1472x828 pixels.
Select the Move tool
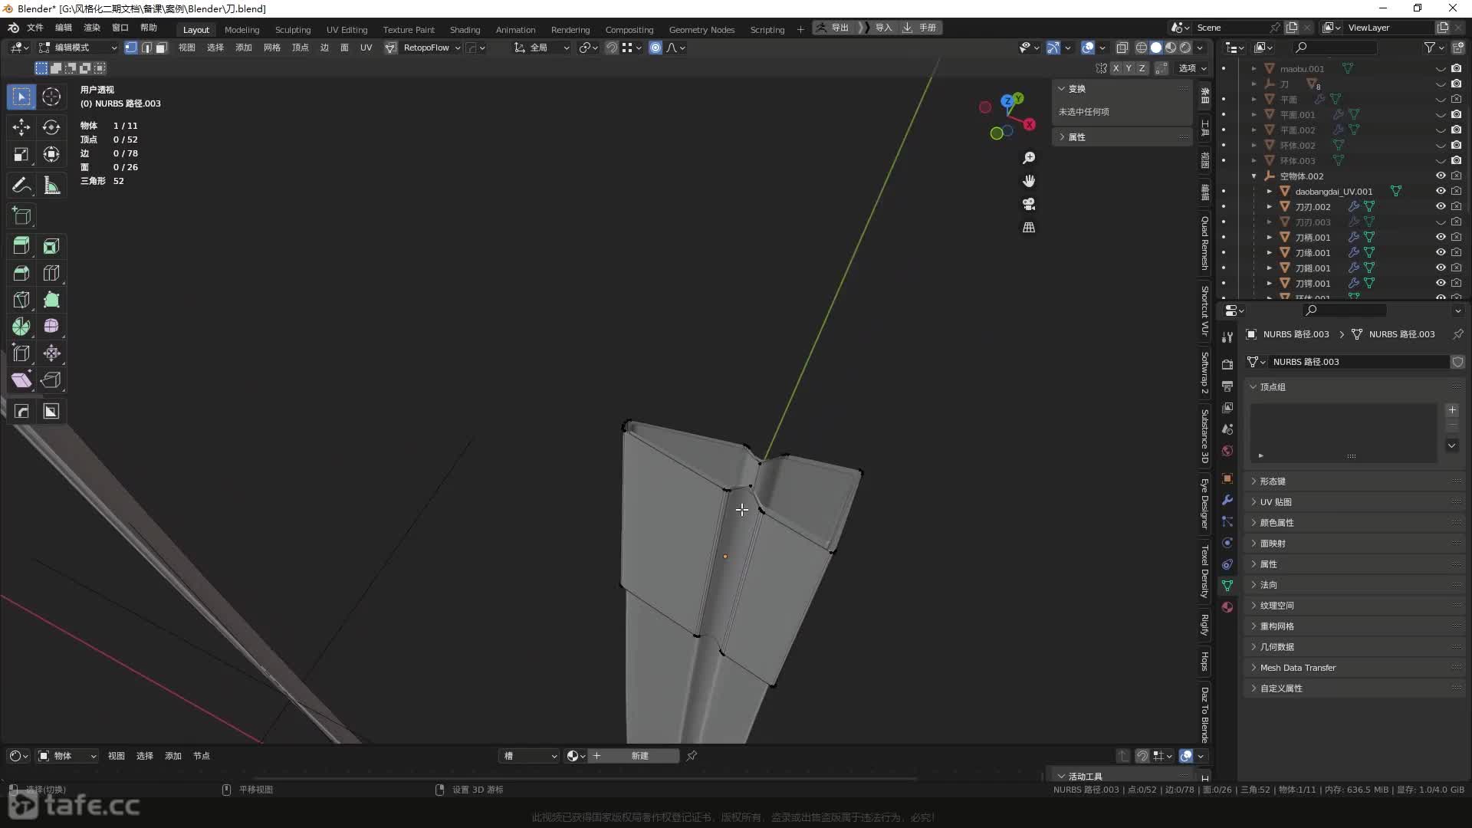(x=21, y=127)
